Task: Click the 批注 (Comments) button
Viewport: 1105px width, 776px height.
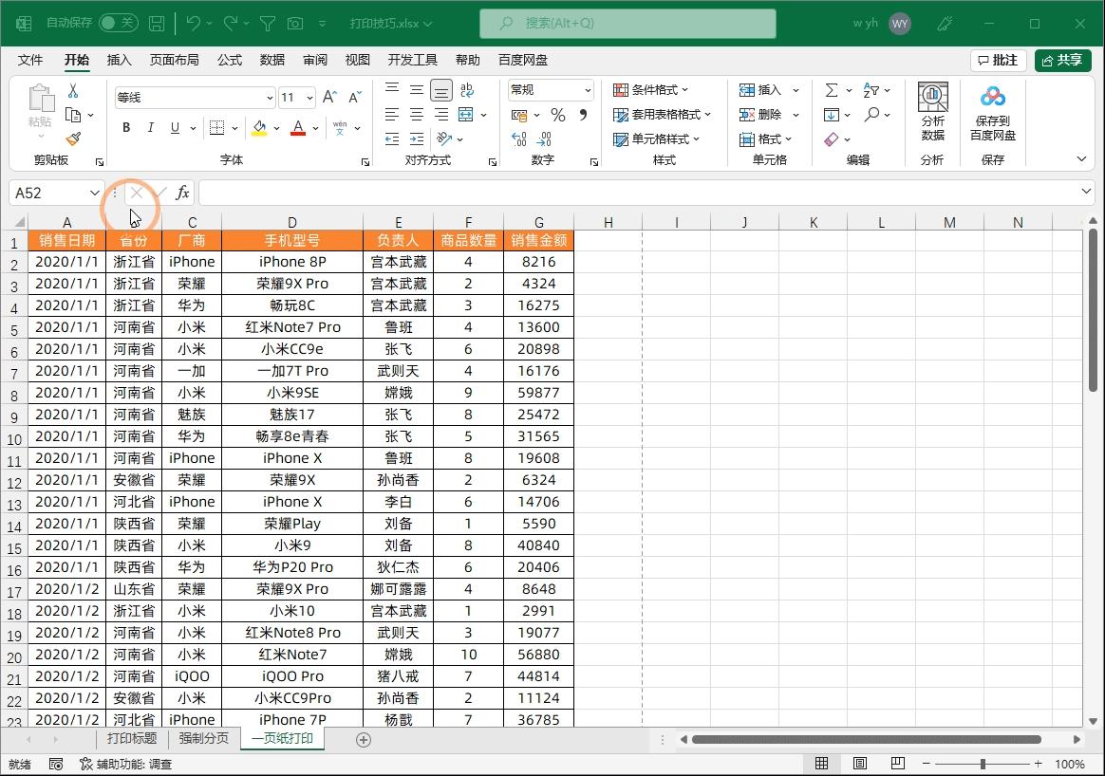Action: [x=997, y=59]
